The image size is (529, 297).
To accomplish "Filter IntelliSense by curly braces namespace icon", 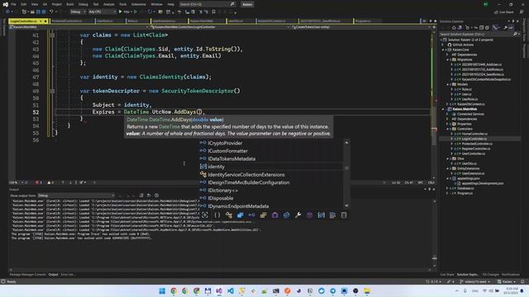I will [x=217, y=214].
